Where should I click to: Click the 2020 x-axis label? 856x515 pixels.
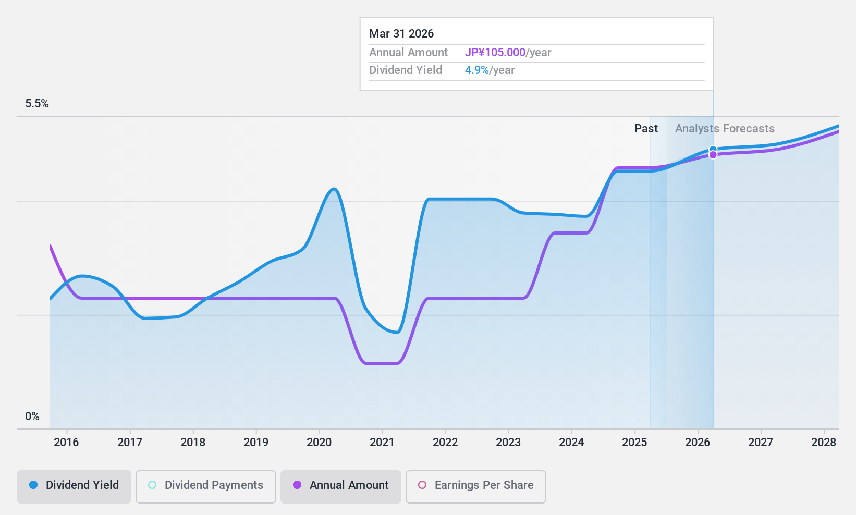(x=319, y=443)
